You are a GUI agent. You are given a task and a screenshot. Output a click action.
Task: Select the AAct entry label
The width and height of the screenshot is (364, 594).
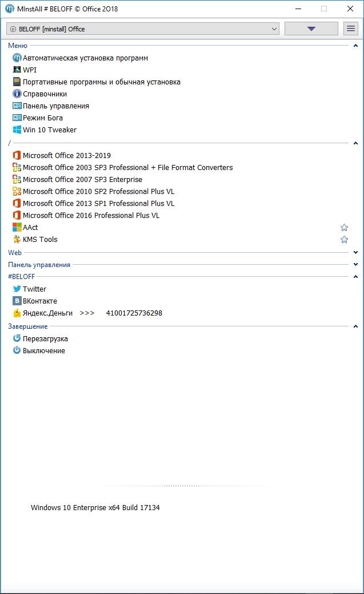click(x=30, y=227)
